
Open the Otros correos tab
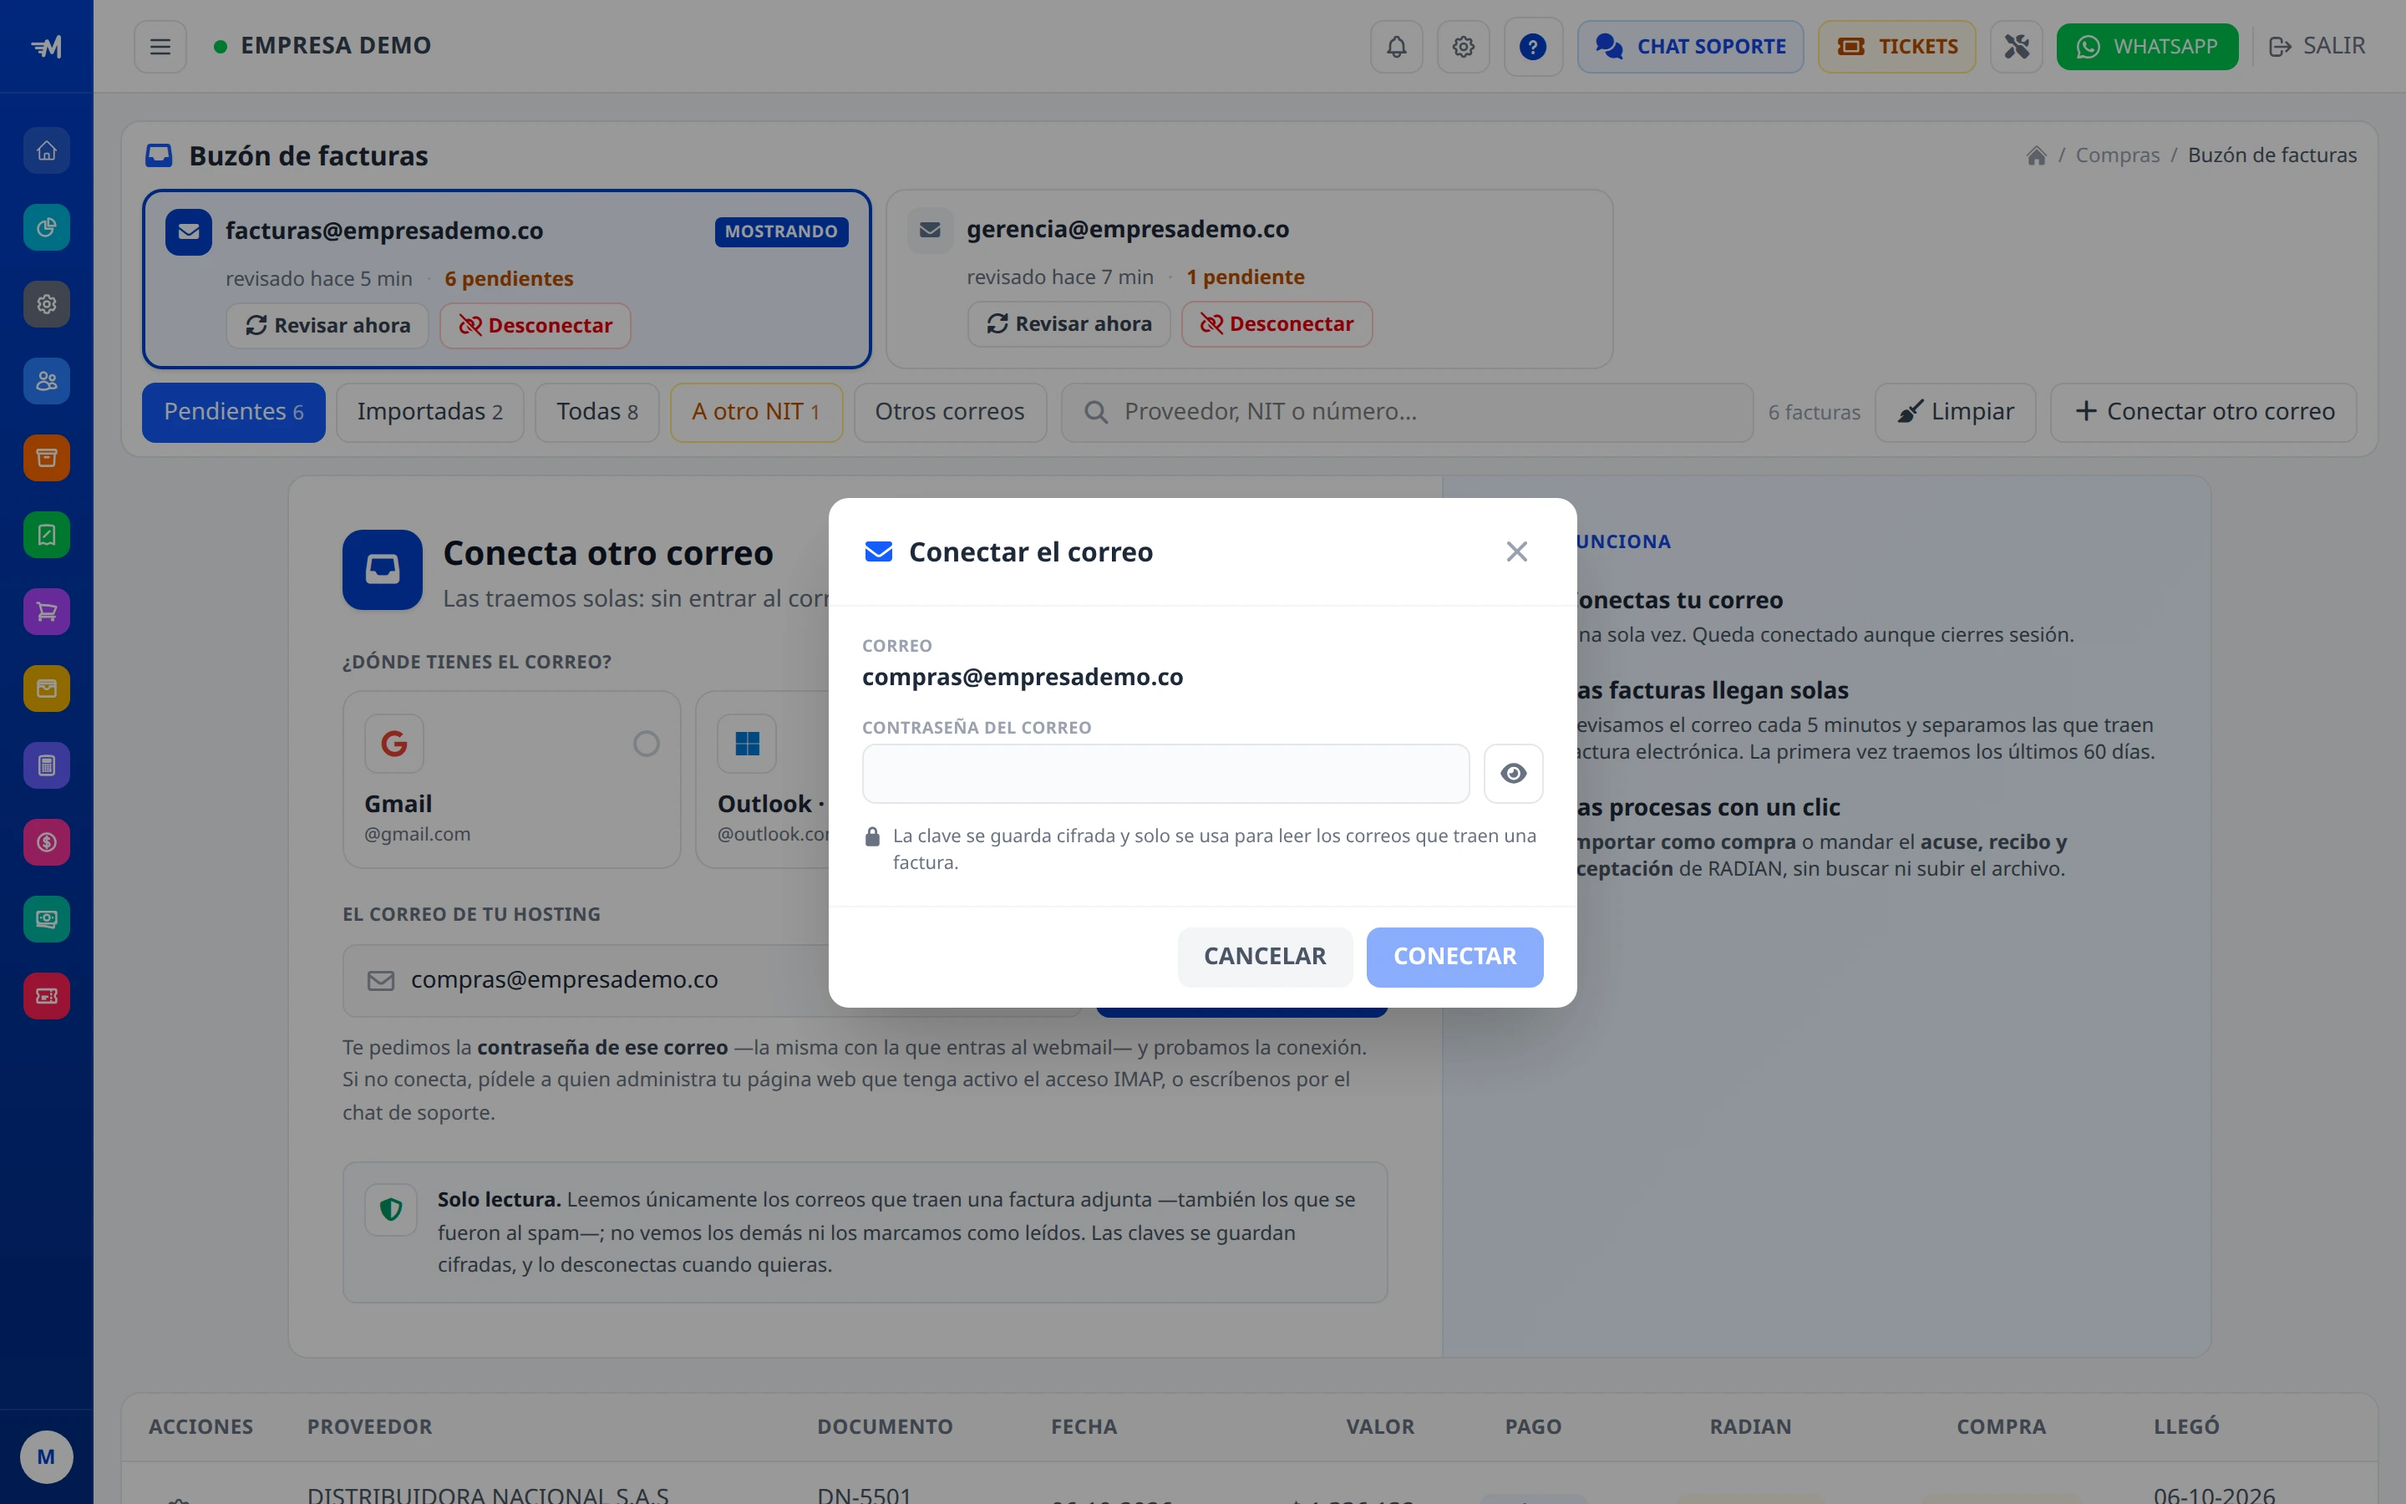pyautogui.click(x=950, y=412)
